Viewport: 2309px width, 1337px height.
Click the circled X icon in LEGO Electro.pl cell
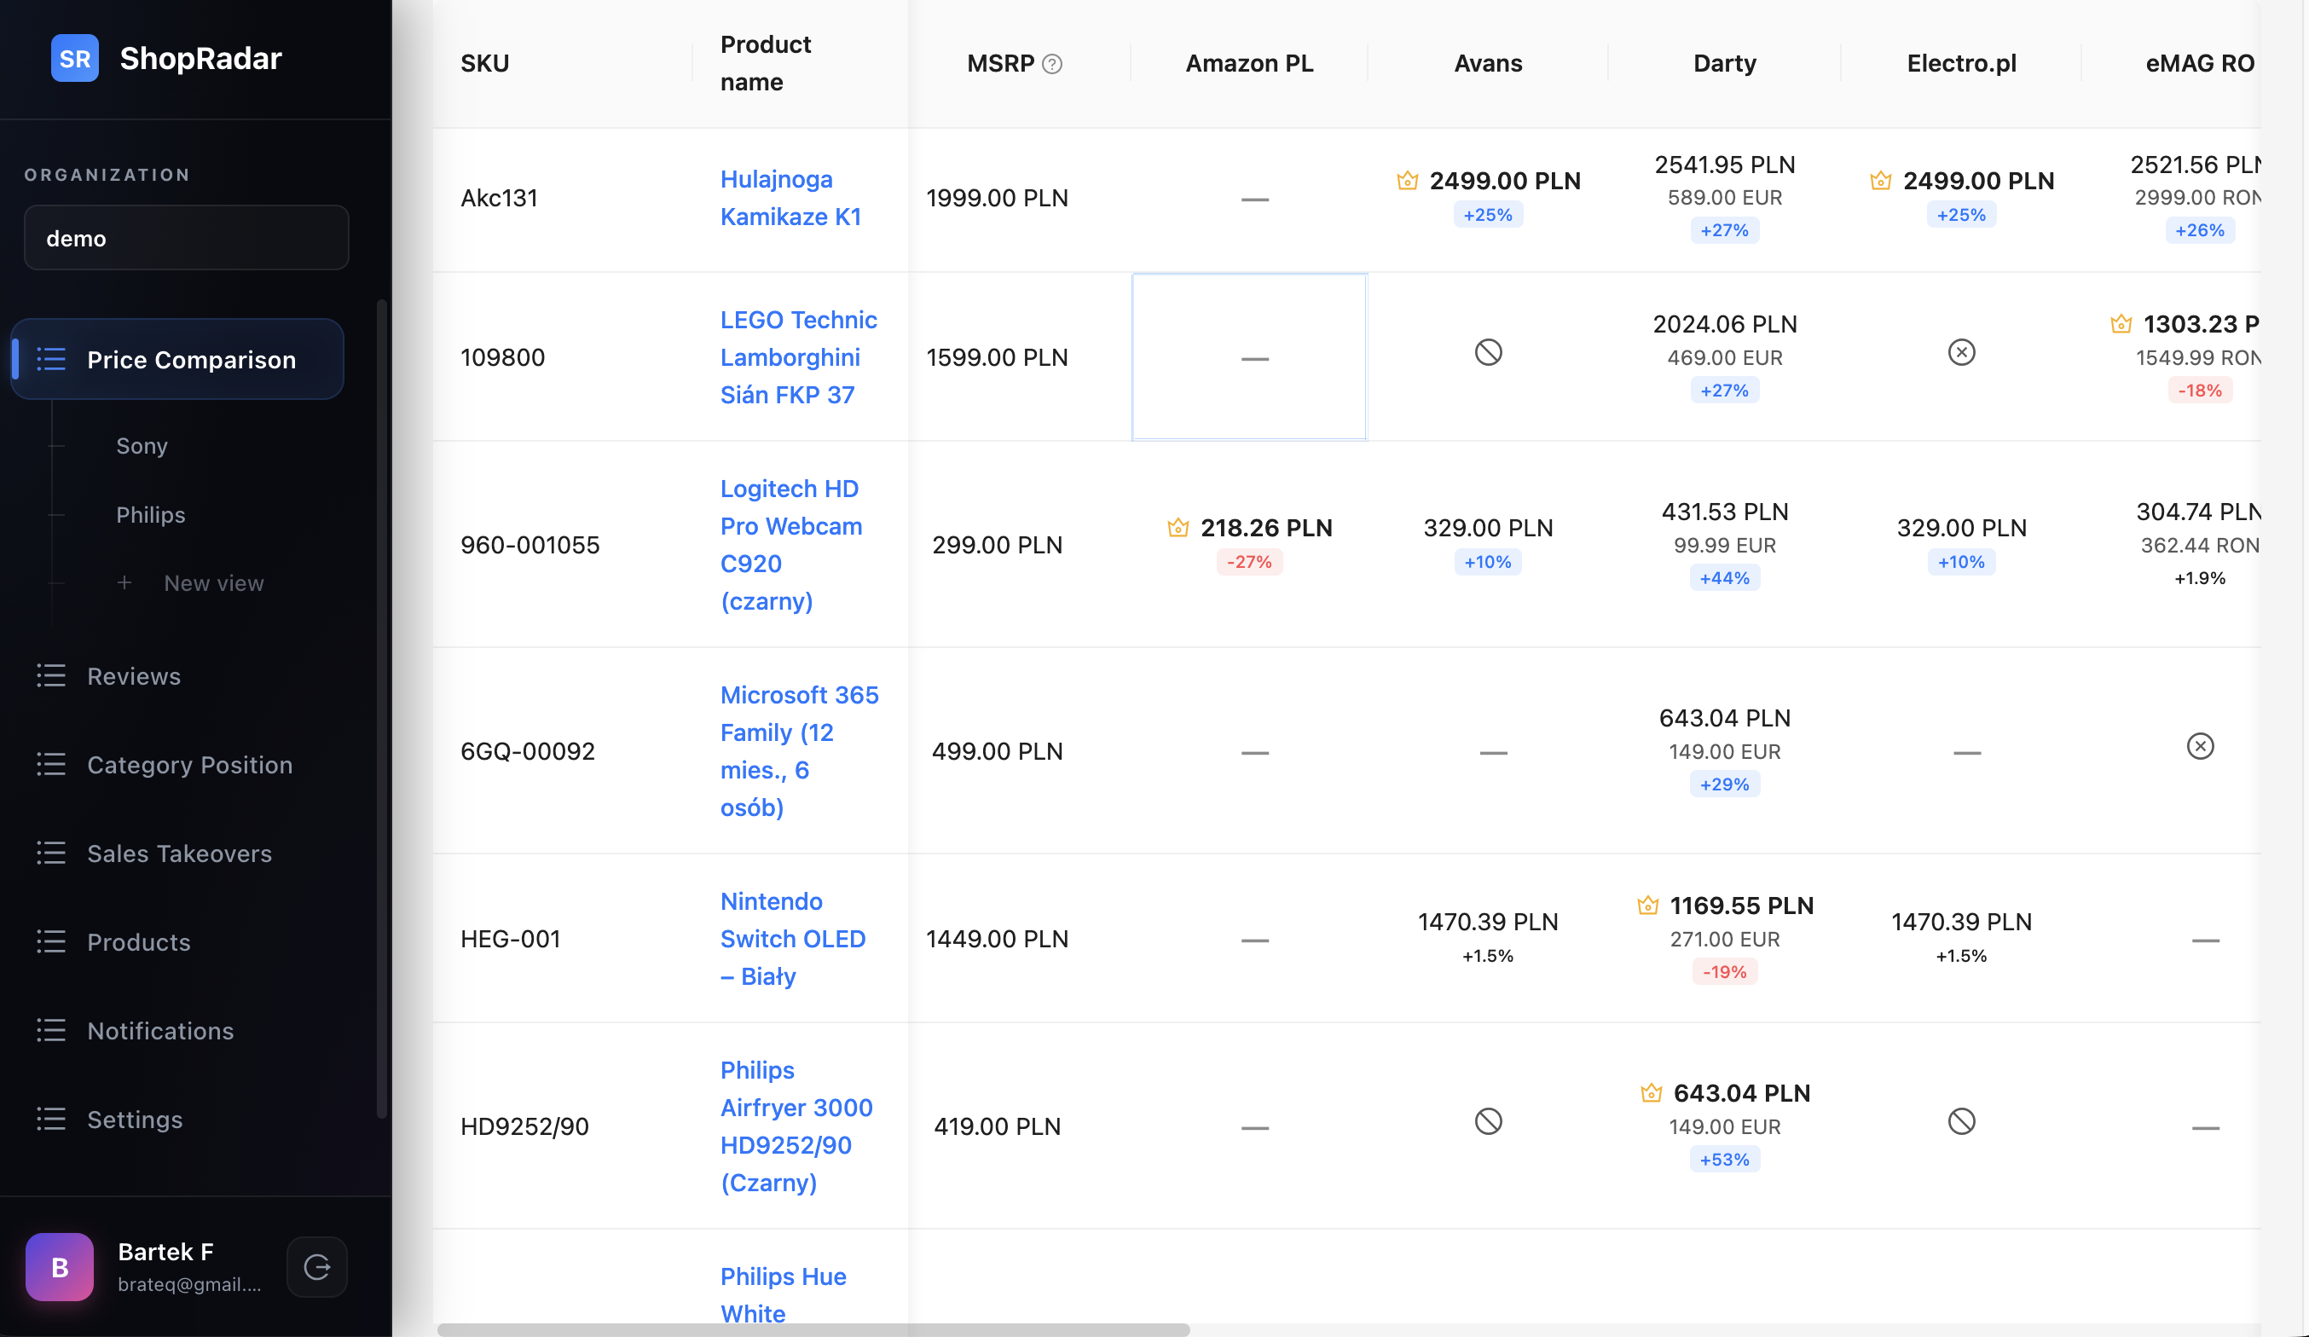1961,352
